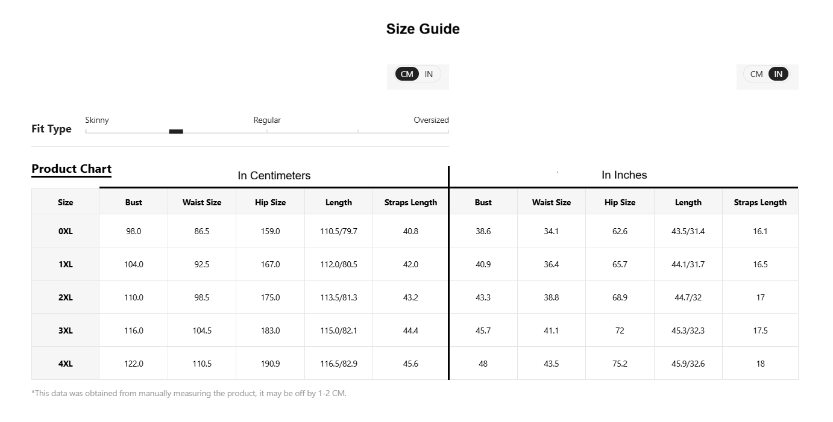Click the highlighted CM unit pill
The image size is (833, 422).
407,74
